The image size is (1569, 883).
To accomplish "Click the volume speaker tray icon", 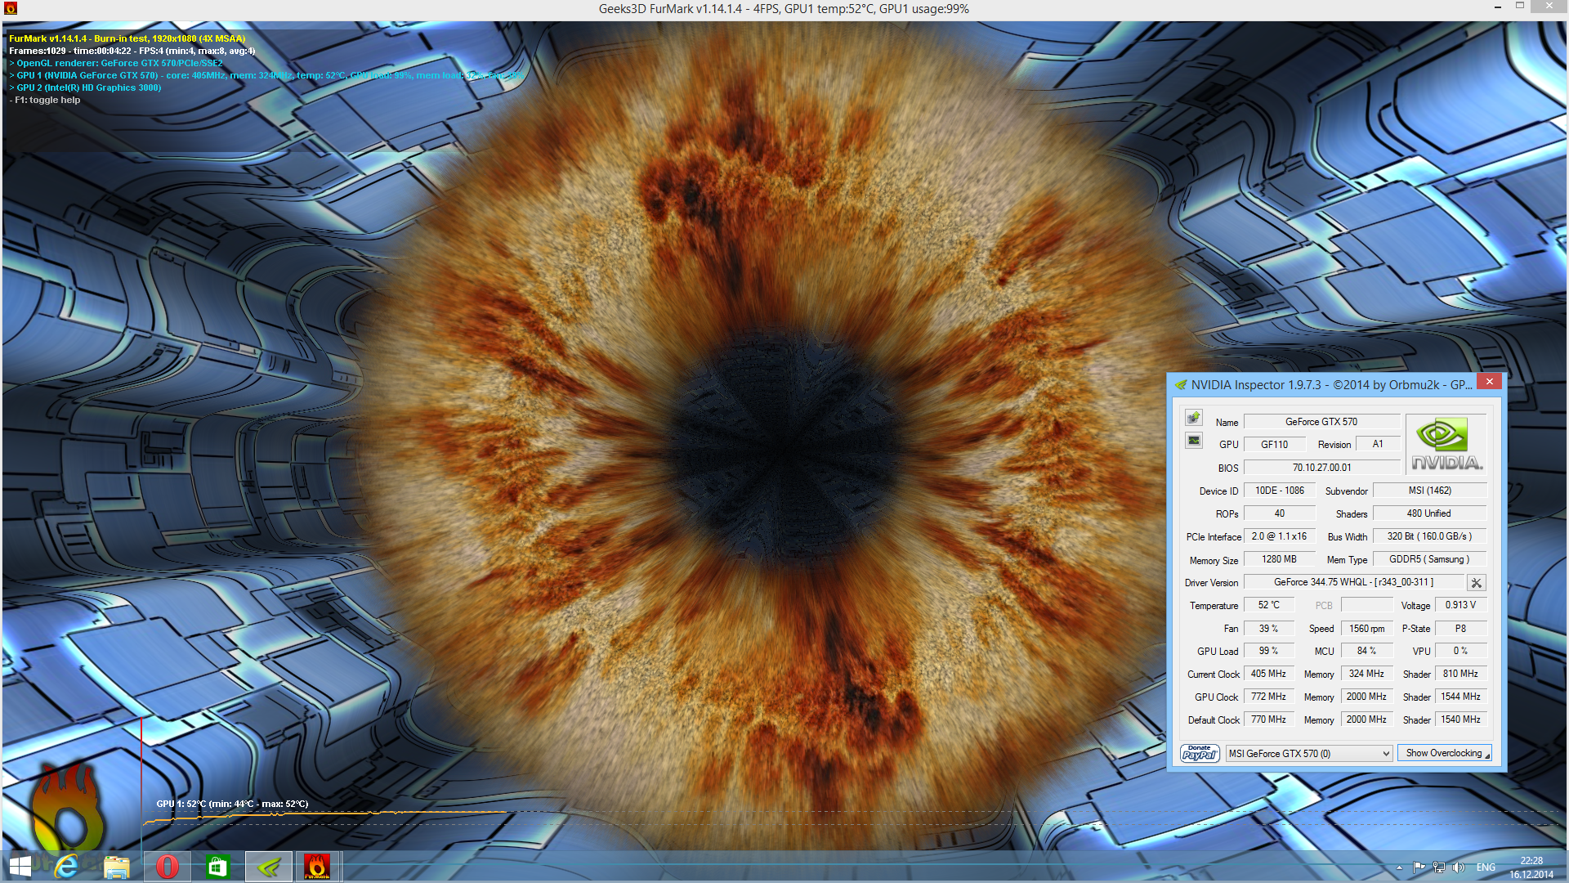I will (x=1459, y=867).
